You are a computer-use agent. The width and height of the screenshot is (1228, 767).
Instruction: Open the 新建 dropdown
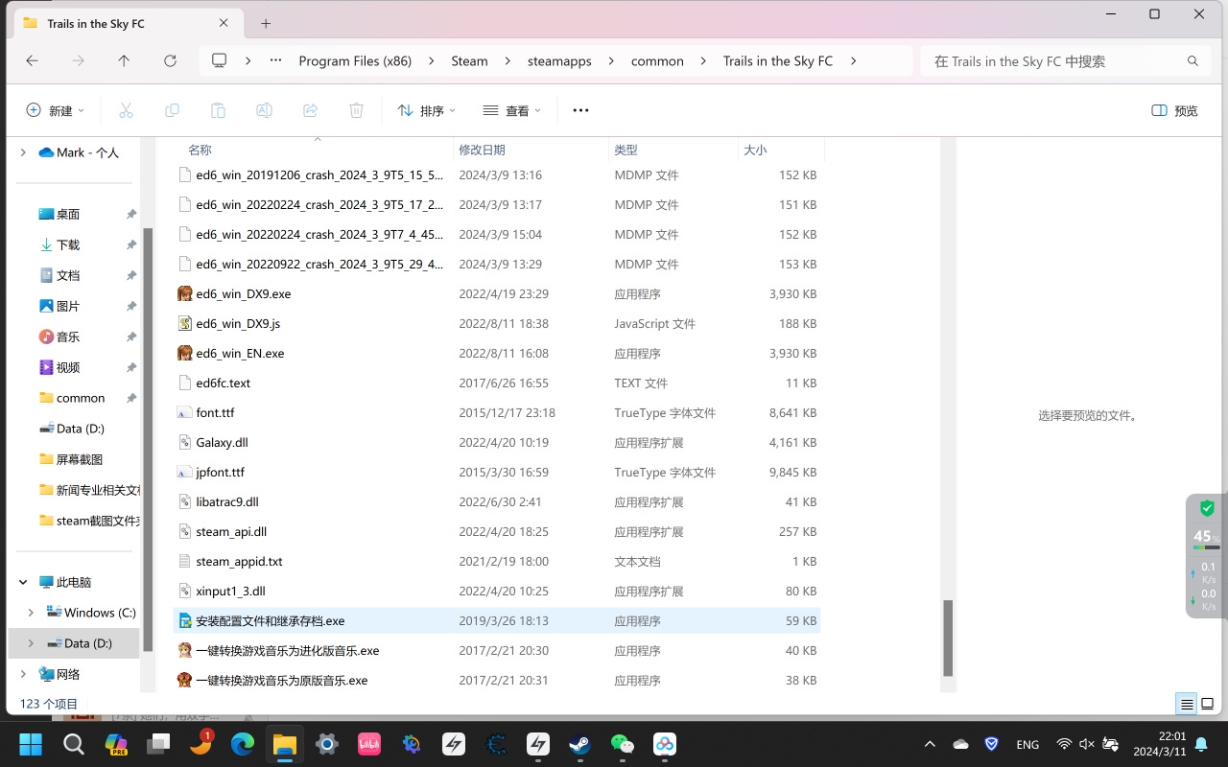coord(55,110)
